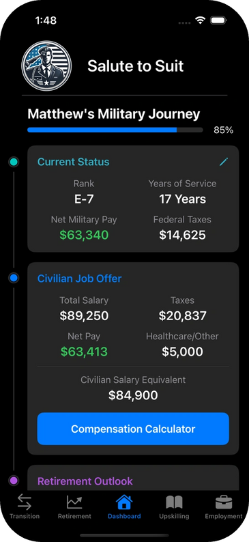Screen dimensions: 249x542
Task: Tap the Salute to Suit soldier logo
Action: (46, 66)
